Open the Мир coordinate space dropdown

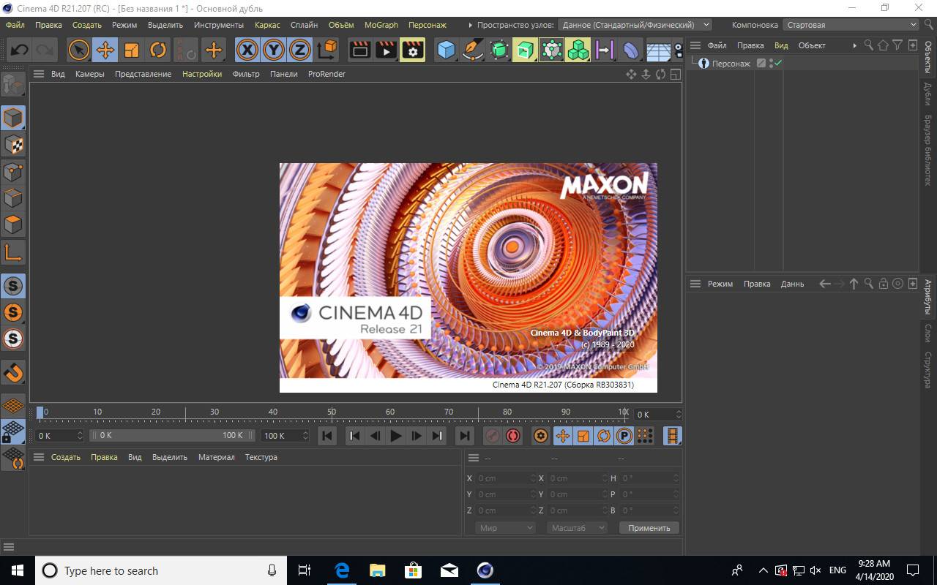[505, 528]
